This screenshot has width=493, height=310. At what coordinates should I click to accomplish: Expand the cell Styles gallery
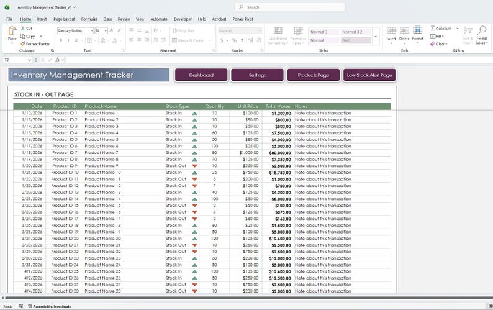376,36
